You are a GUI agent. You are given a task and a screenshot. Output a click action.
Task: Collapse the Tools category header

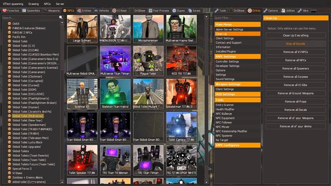click(237, 100)
